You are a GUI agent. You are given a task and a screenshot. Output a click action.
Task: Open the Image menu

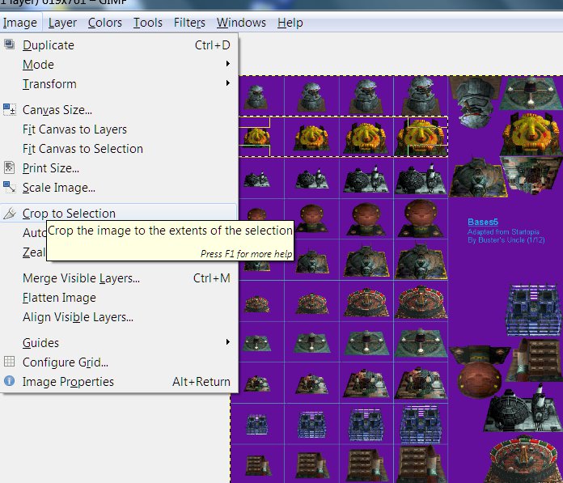coord(20,23)
